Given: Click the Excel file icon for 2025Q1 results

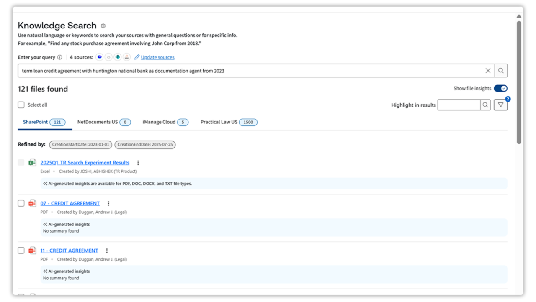Looking at the screenshot, I should [32, 162].
